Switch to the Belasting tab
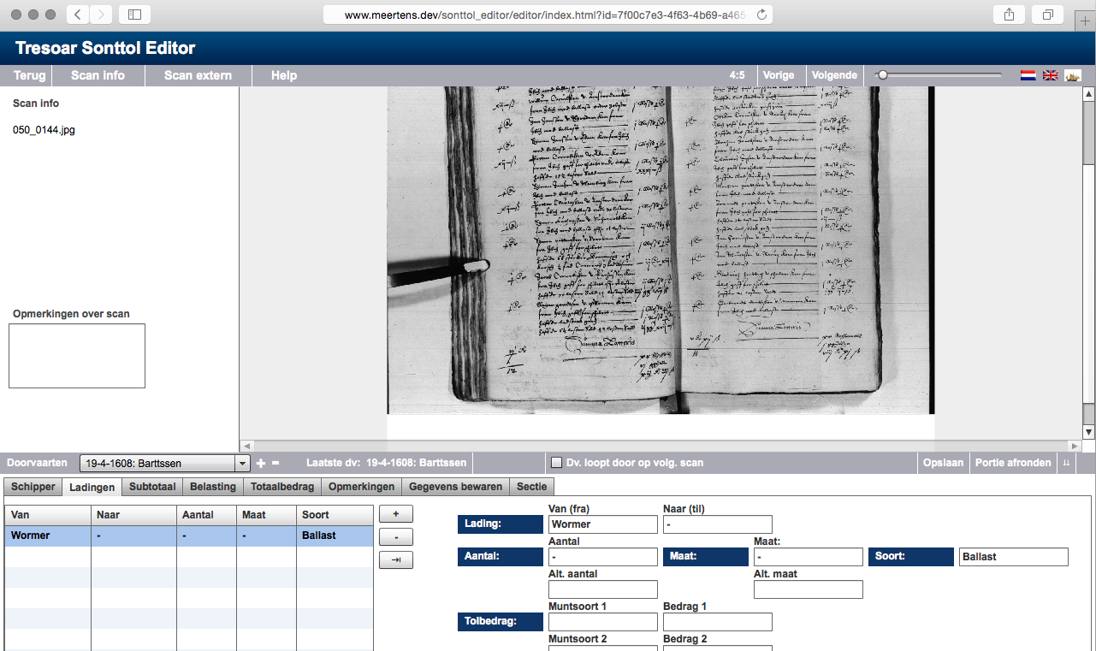Image resolution: width=1096 pixels, height=651 pixels. coord(213,487)
